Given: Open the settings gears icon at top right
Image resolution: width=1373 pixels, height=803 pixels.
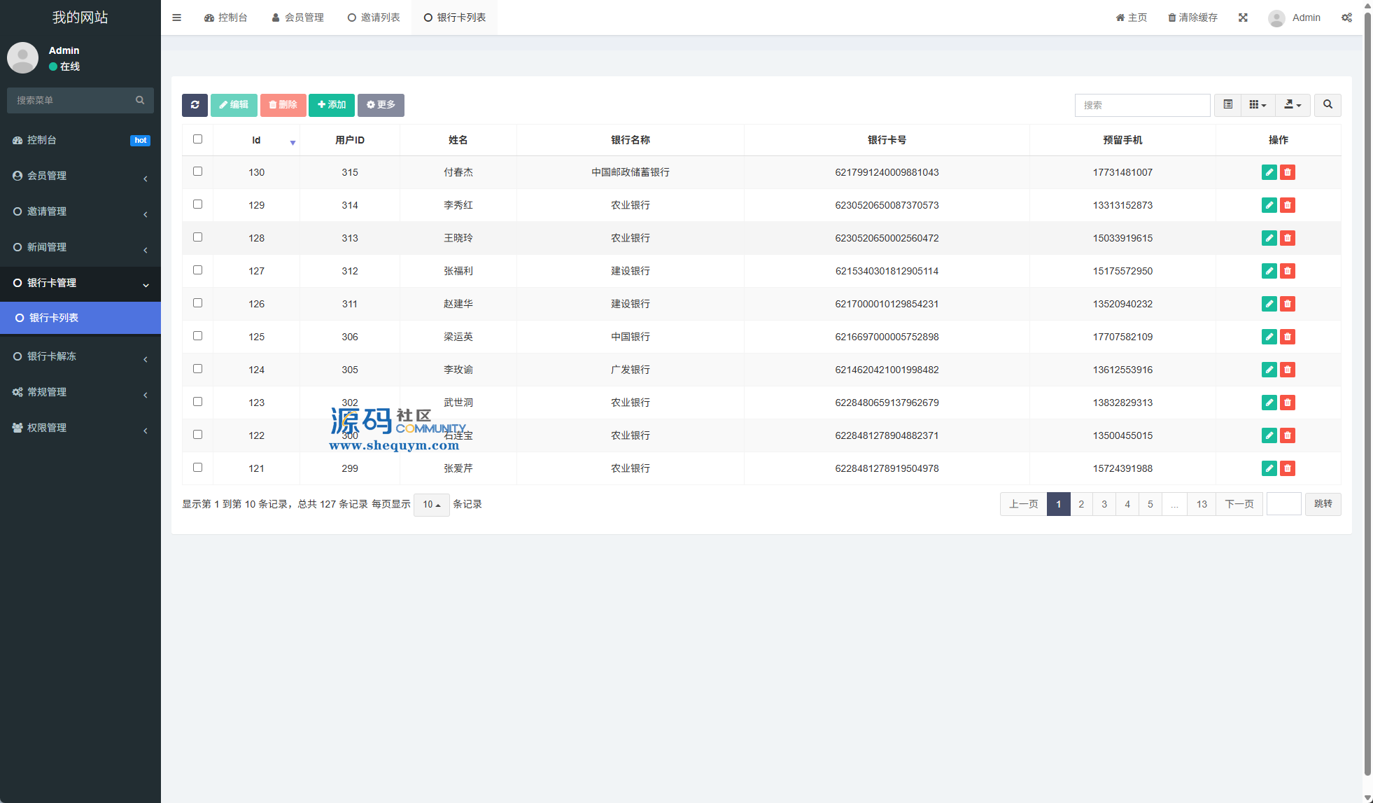Looking at the screenshot, I should (x=1346, y=18).
